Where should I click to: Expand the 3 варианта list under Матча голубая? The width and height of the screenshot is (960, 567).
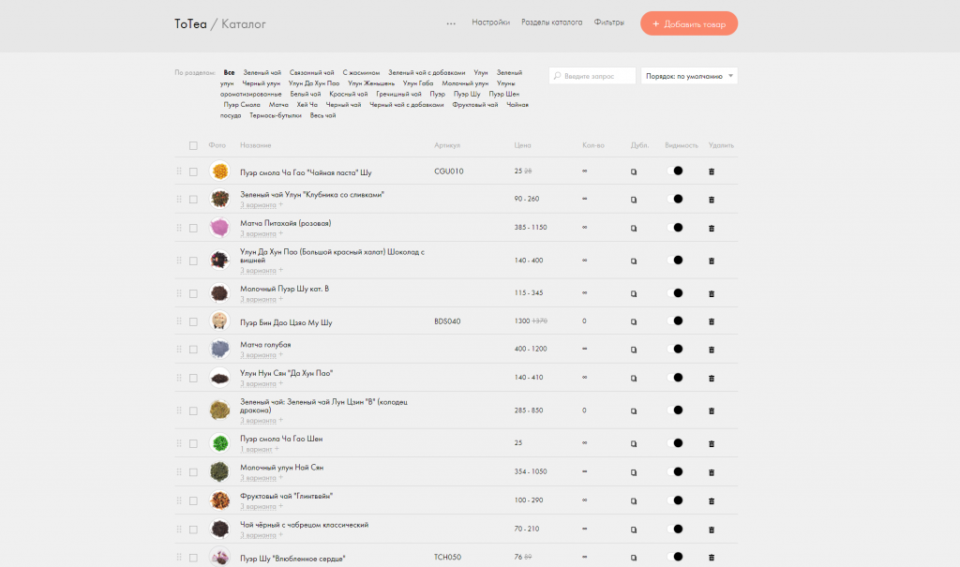(259, 355)
